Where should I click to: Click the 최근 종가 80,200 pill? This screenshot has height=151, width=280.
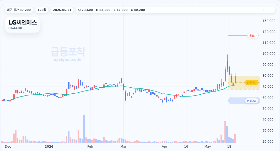(x=19, y=10)
